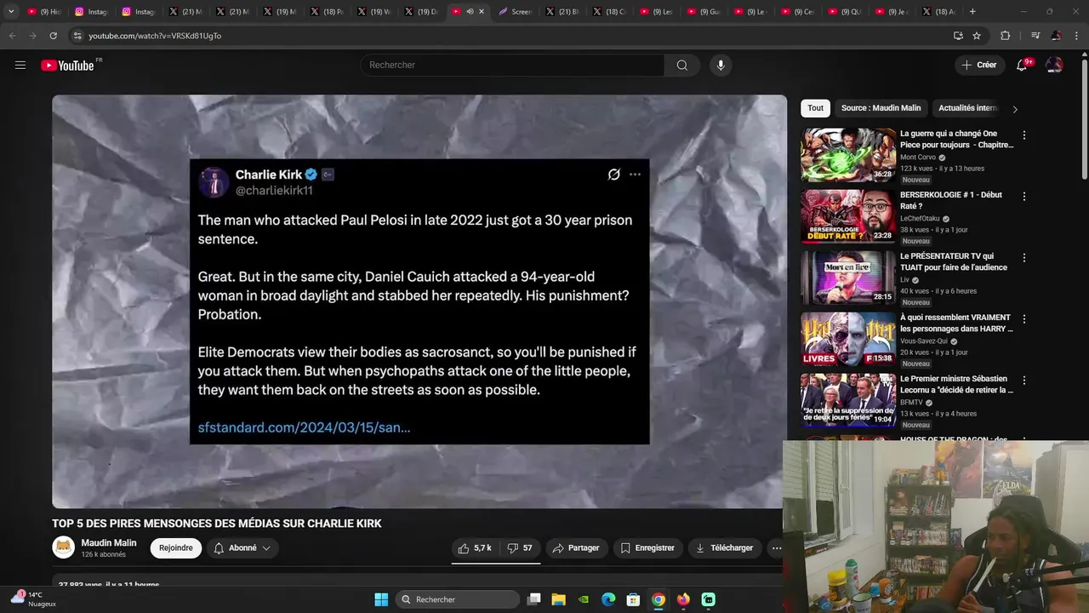Expand the Abonné subscription dropdown
Image resolution: width=1089 pixels, height=613 pixels.
242,548
